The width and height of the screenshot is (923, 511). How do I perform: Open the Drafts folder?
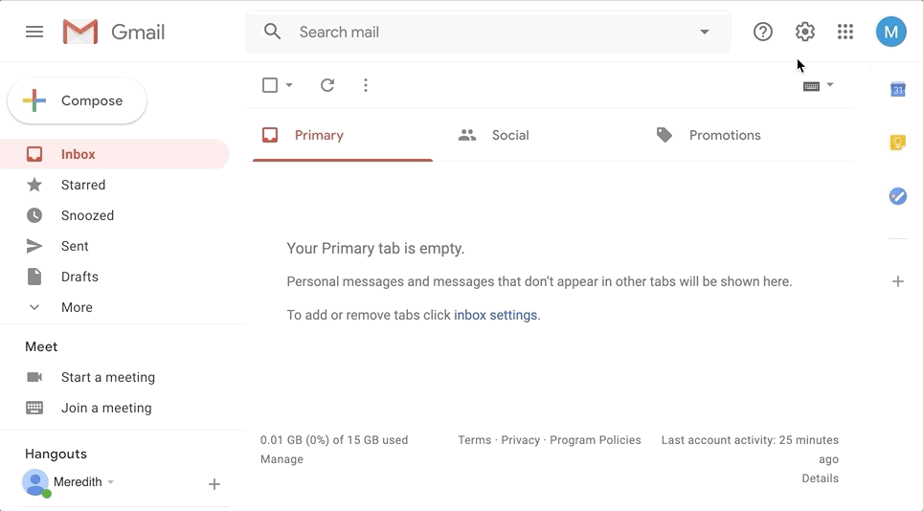115,277
